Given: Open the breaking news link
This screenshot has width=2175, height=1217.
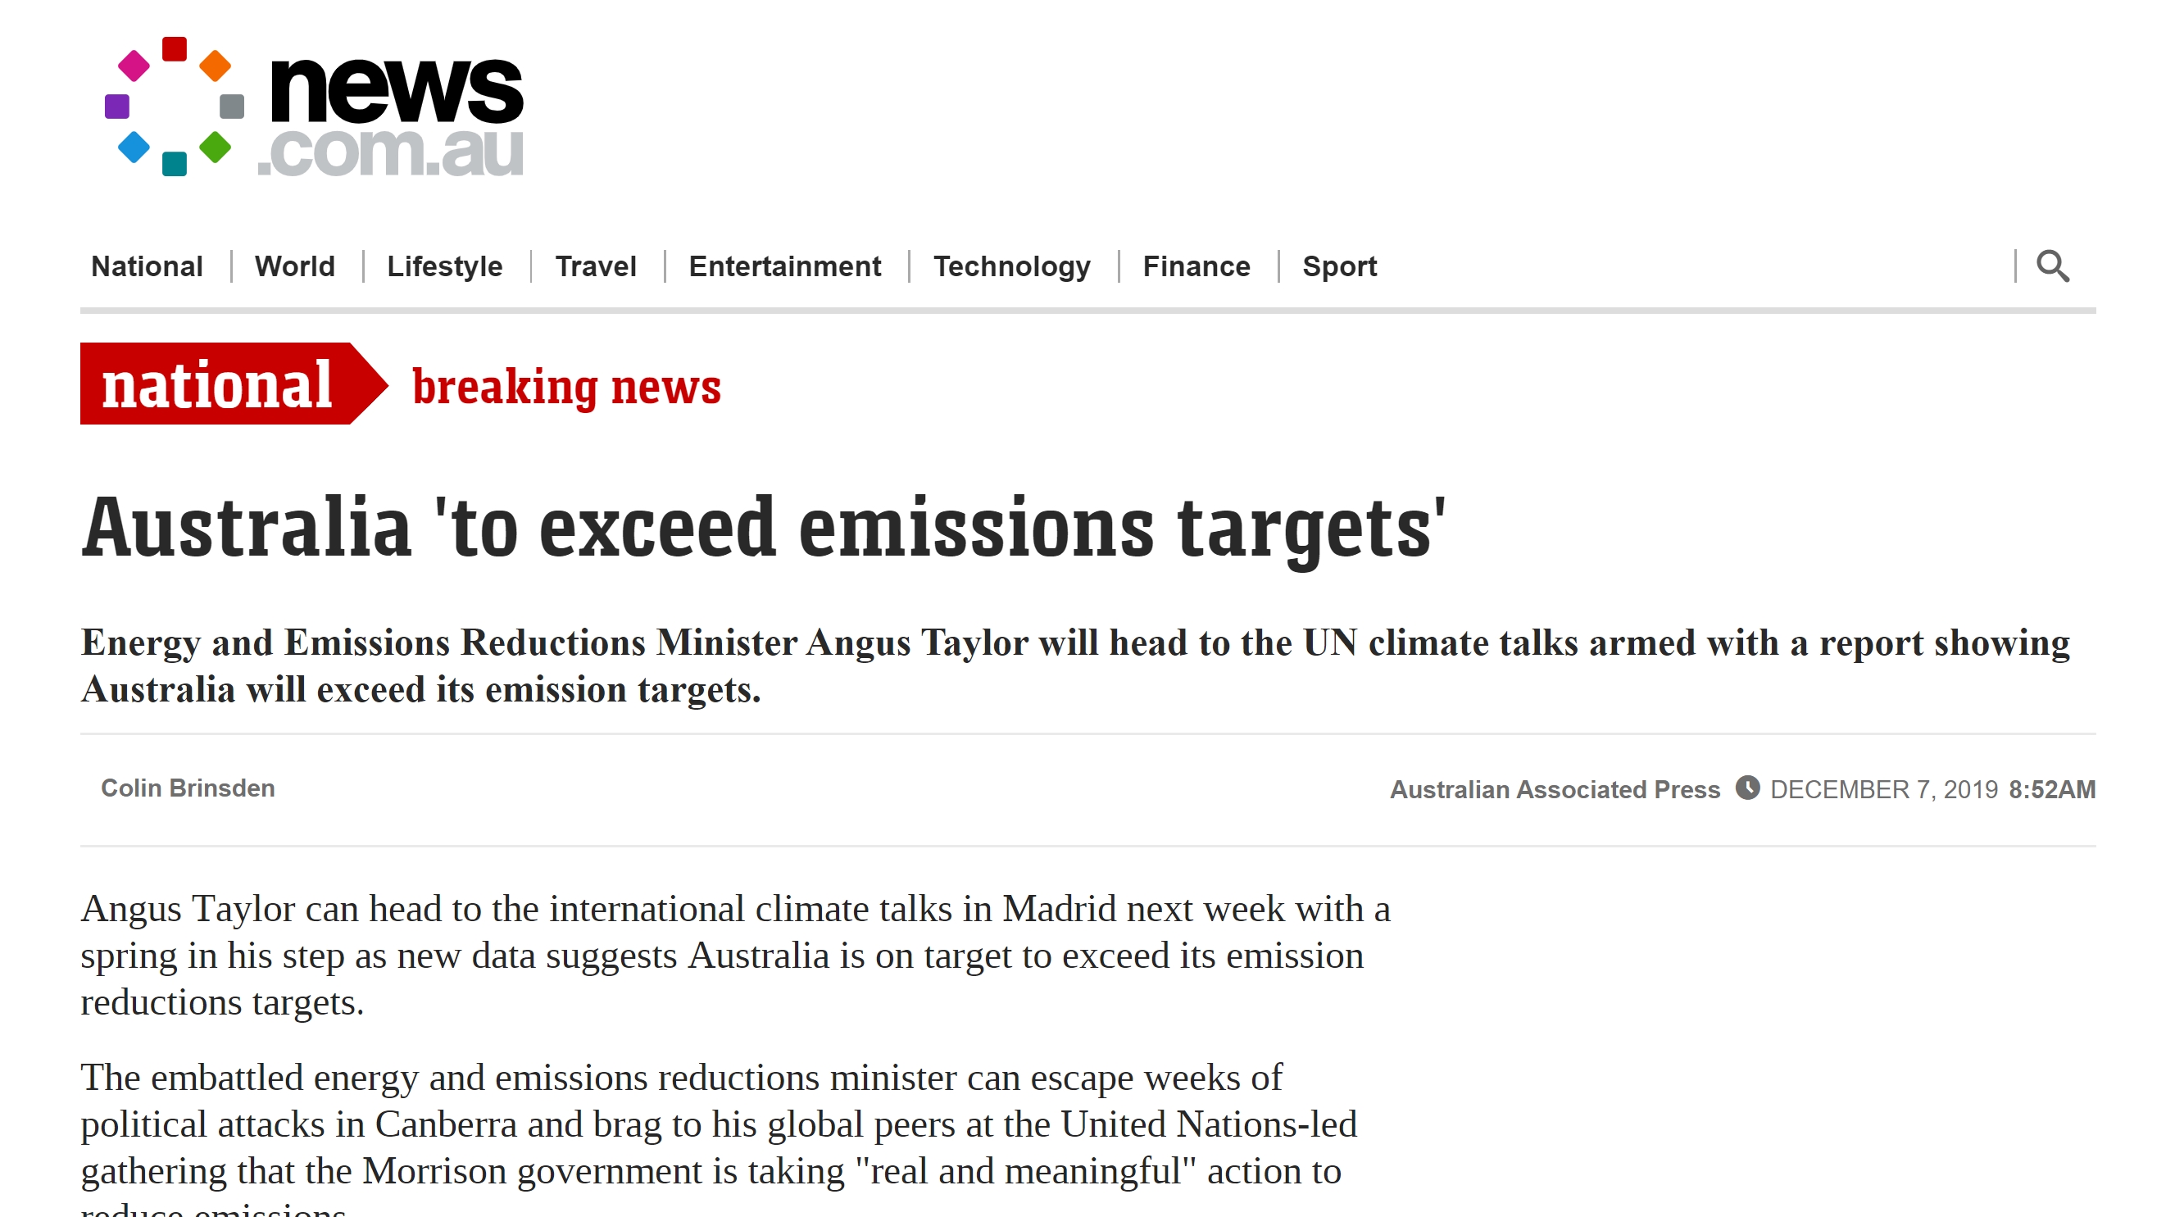Looking at the screenshot, I should [x=566, y=387].
